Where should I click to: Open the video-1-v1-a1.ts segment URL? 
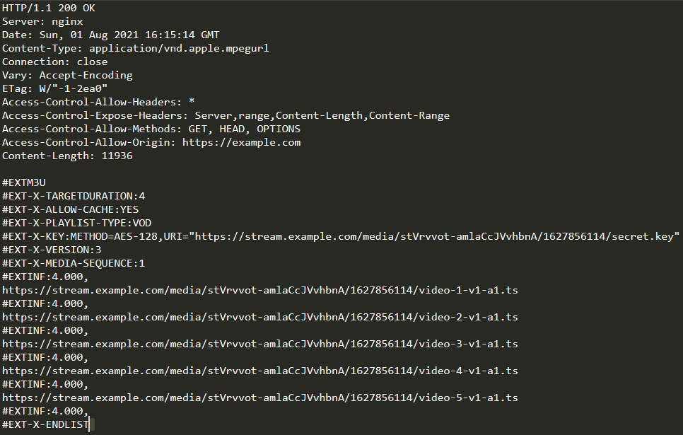259,291
